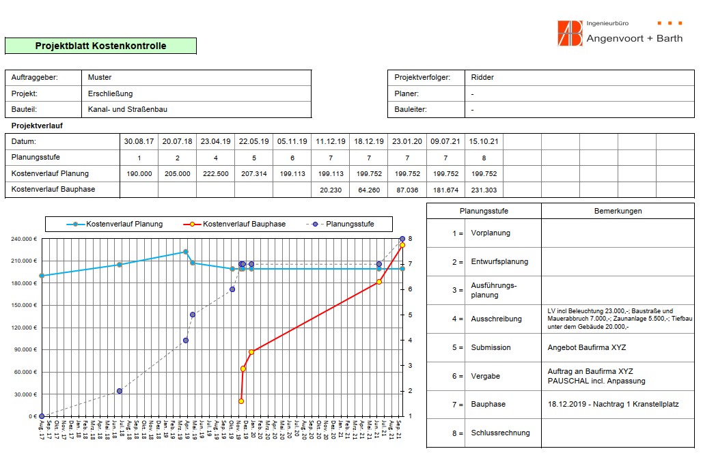This screenshot has height=464, width=703.
Task: Select the Projektblatt Kostenkontrolle title cell
Action: [x=100, y=46]
